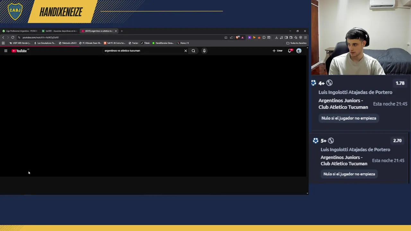This screenshot has height=231, width=411.
Task: Open Brave Shields lion icon
Action: pos(237,38)
